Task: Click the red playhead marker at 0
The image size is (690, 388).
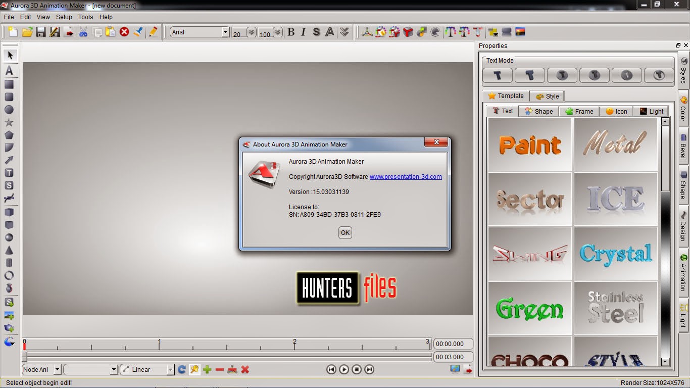Action: pos(24,346)
